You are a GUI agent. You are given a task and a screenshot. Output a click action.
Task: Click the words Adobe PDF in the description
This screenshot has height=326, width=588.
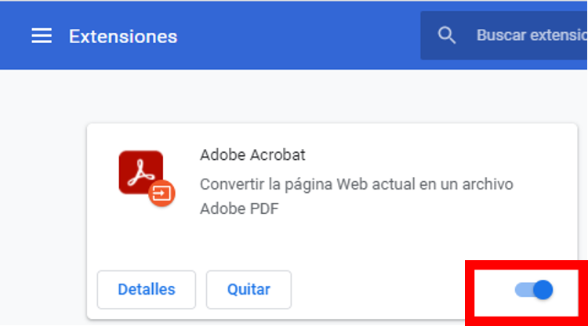[239, 209]
